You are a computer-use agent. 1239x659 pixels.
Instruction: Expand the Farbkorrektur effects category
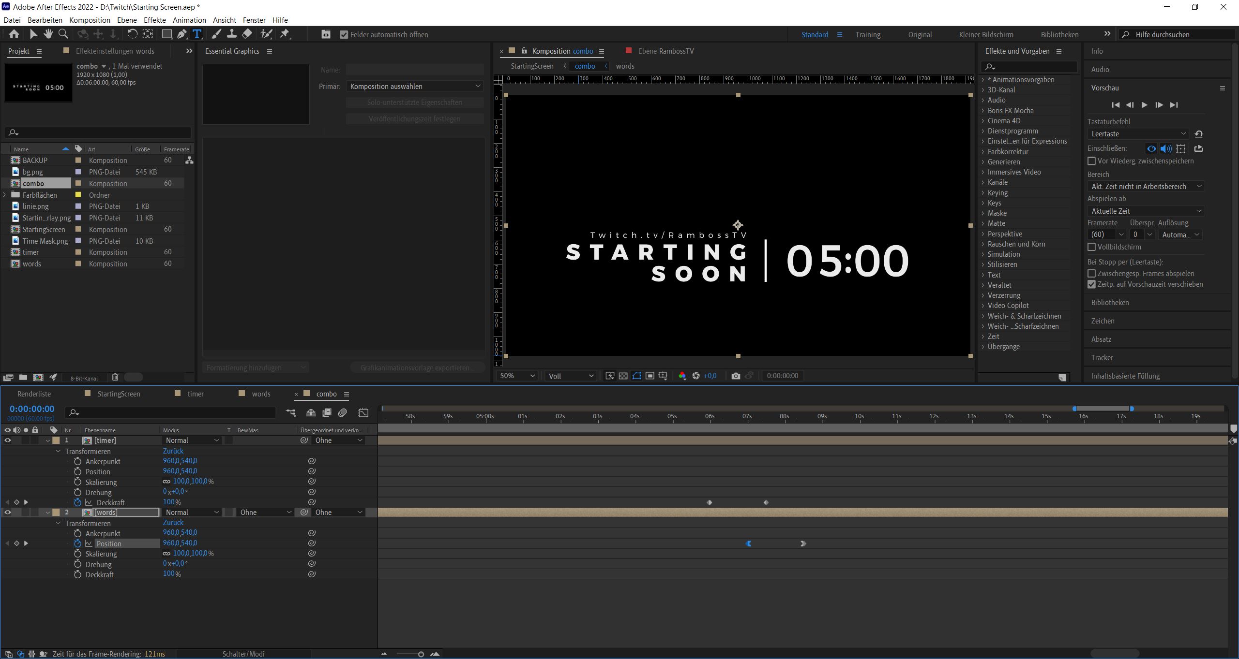pos(983,152)
